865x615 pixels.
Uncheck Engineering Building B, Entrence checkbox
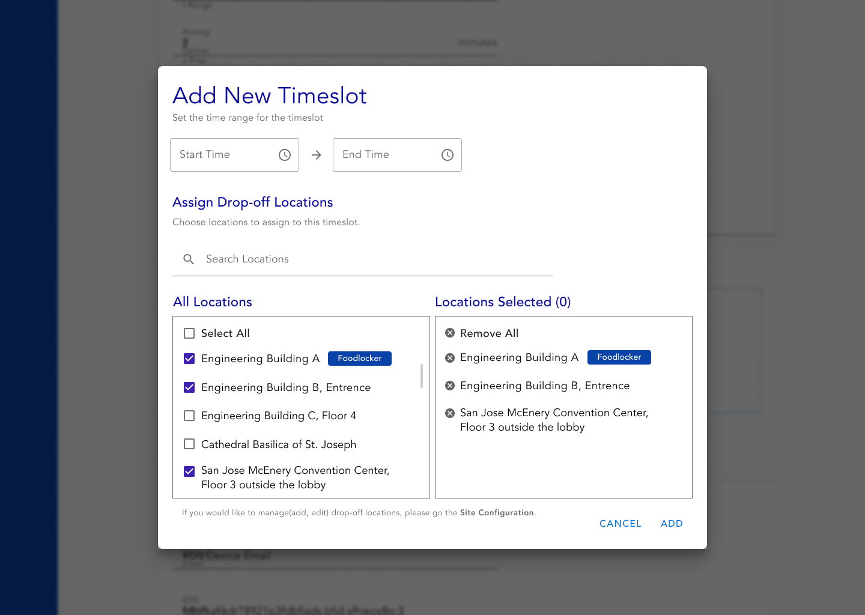tap(189, 387)
